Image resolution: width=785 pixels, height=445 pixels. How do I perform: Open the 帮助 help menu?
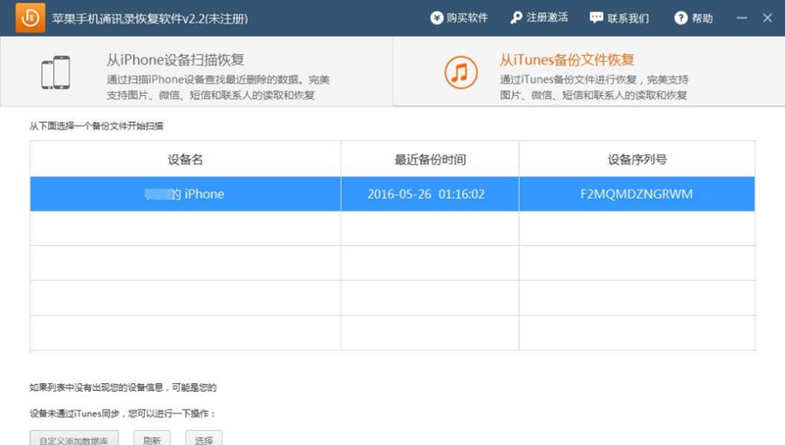[x=693, y=18]
